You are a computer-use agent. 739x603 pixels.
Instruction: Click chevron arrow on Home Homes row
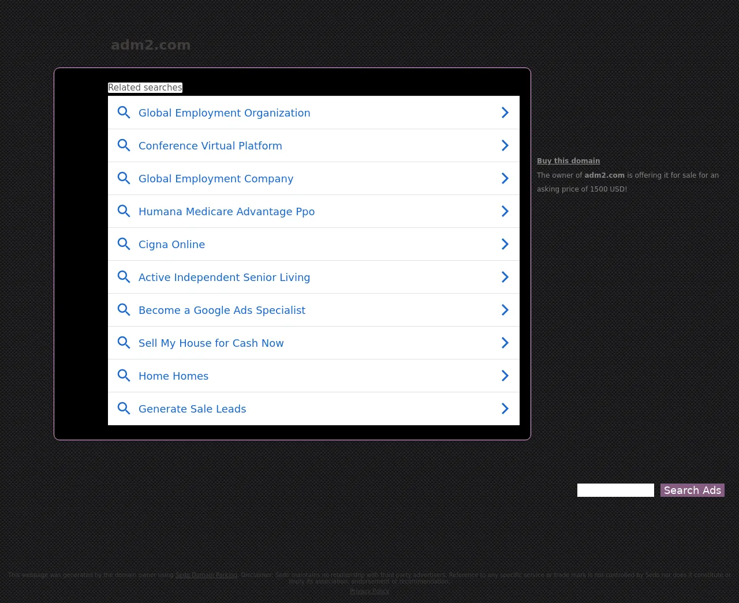tap(505, 376)
